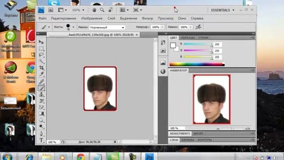This screenshot has height=160, width=284.
Task: Open the History panel icon in dock
Action: point(163,43)
